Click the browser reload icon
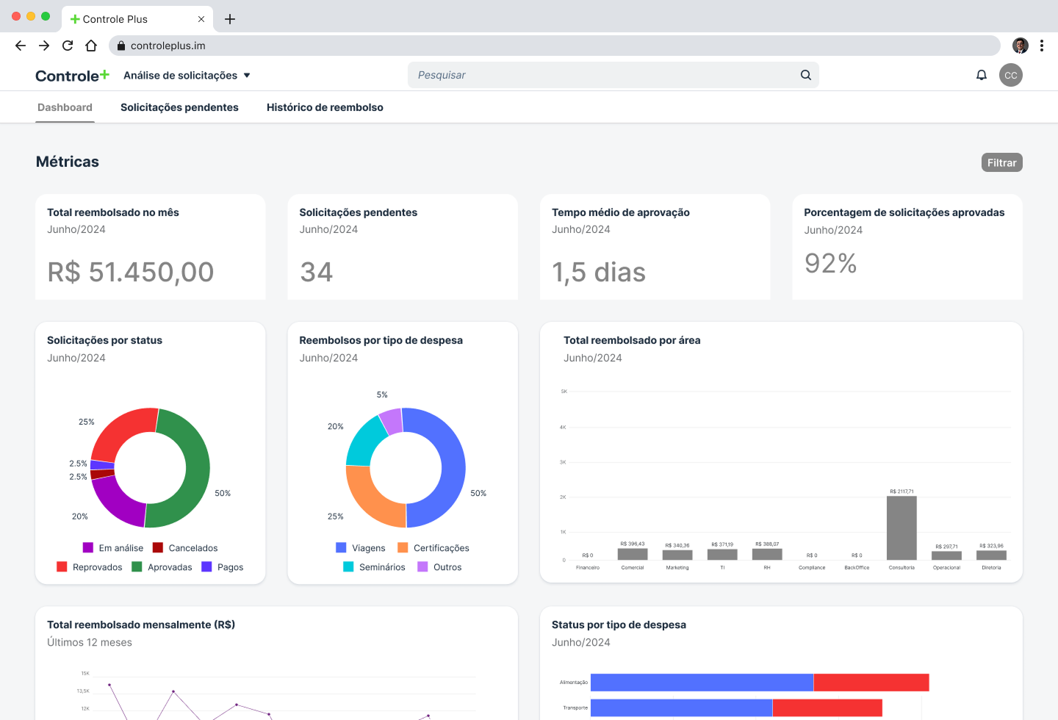The height and width of the screenshot is (720, 1058). (68, 46)
